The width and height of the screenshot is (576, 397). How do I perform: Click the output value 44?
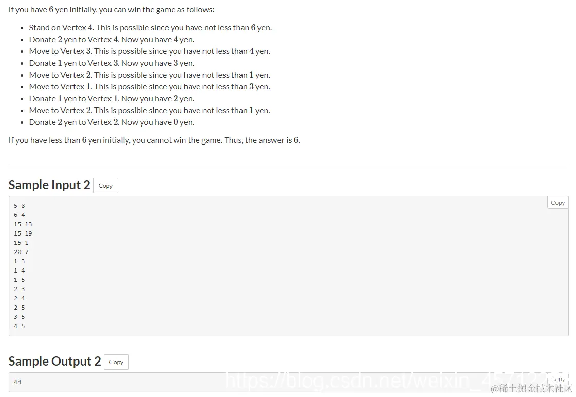pos(17,382)
